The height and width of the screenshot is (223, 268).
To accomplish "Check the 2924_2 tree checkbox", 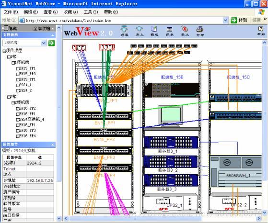I will pyautogui.click(x=18, y=91).
